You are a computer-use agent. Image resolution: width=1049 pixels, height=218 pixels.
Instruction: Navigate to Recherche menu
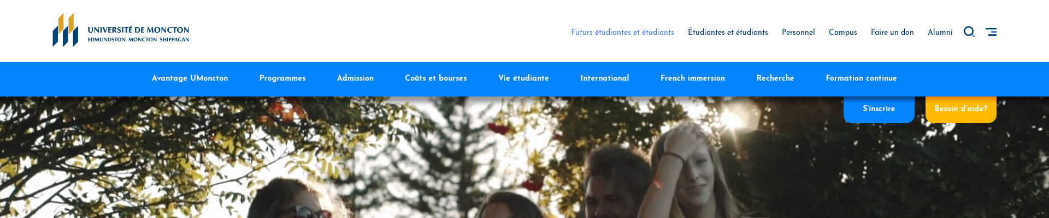point(775,78)
